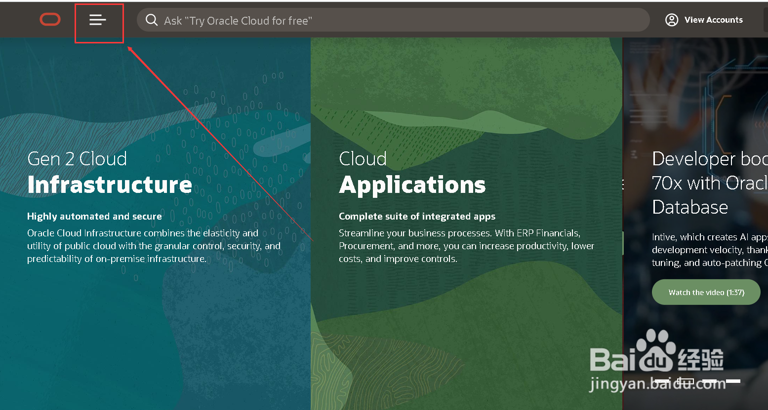Click the Oracle Cloud Infrastructure description paragraph
768x410 pixels.
point(154,246)
